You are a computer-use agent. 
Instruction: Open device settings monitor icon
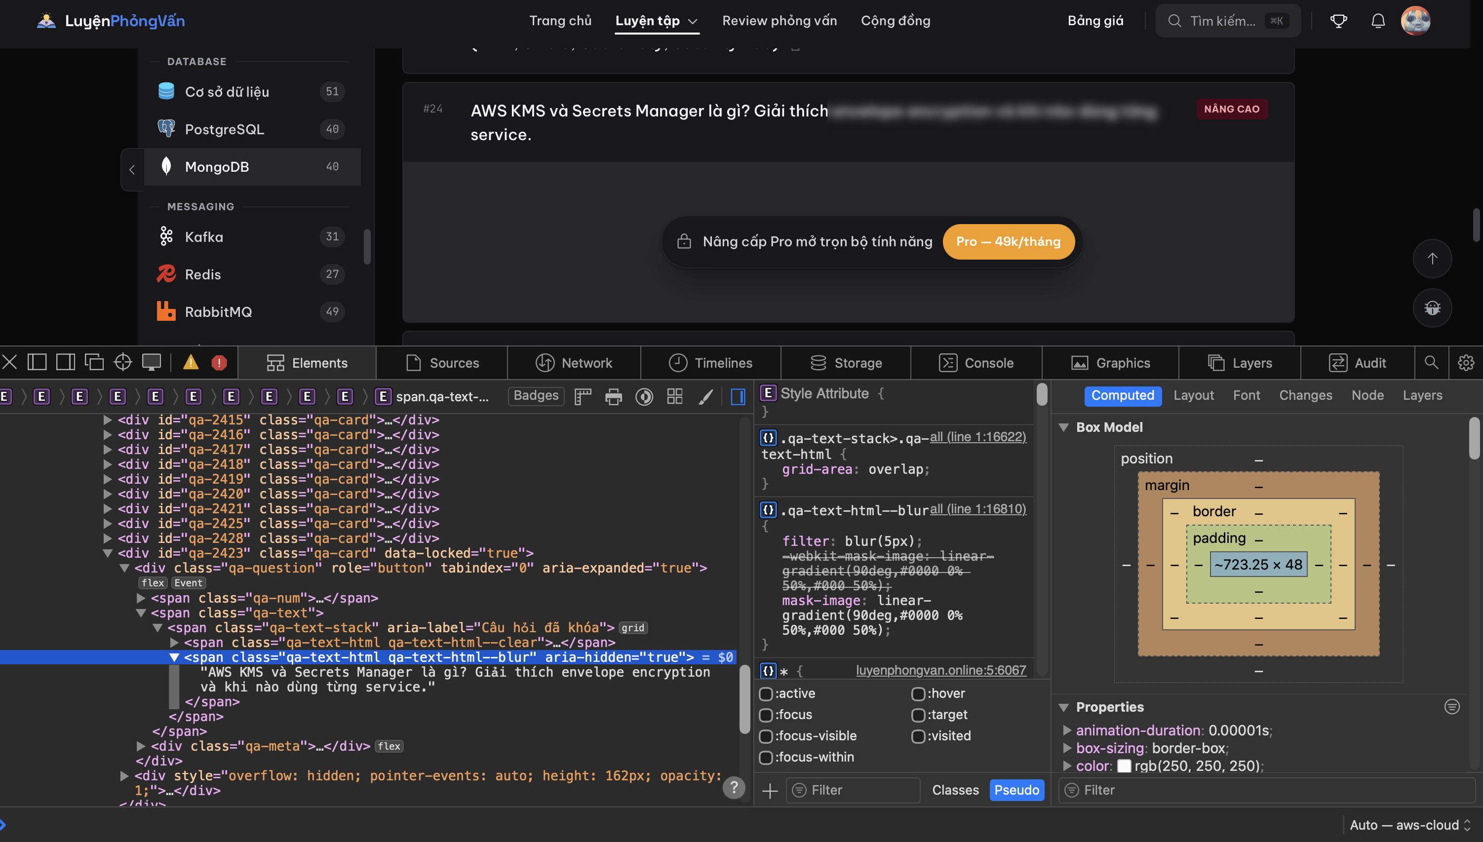pos(152,363)
